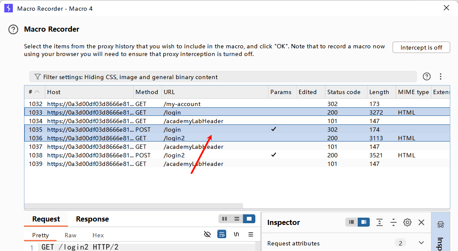
Task: Close the Inspector panel
Action: click(x=421, y=222)
